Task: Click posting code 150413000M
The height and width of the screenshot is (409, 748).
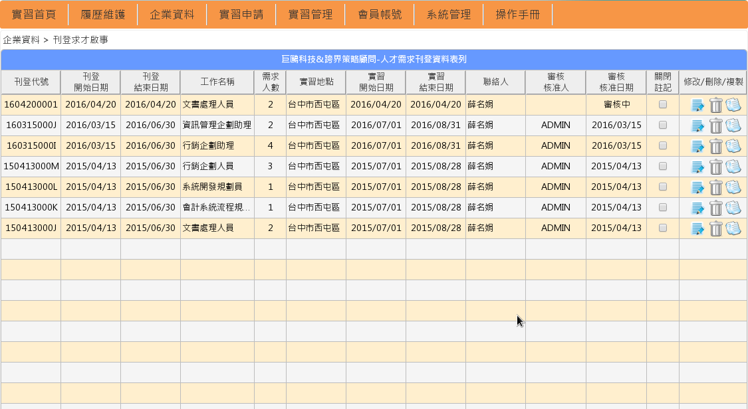Action: coord(31,166)
